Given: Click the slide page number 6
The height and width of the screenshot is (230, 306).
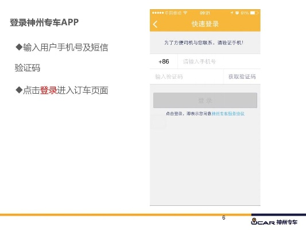Looking at the screenshot, I should (224, 217).
